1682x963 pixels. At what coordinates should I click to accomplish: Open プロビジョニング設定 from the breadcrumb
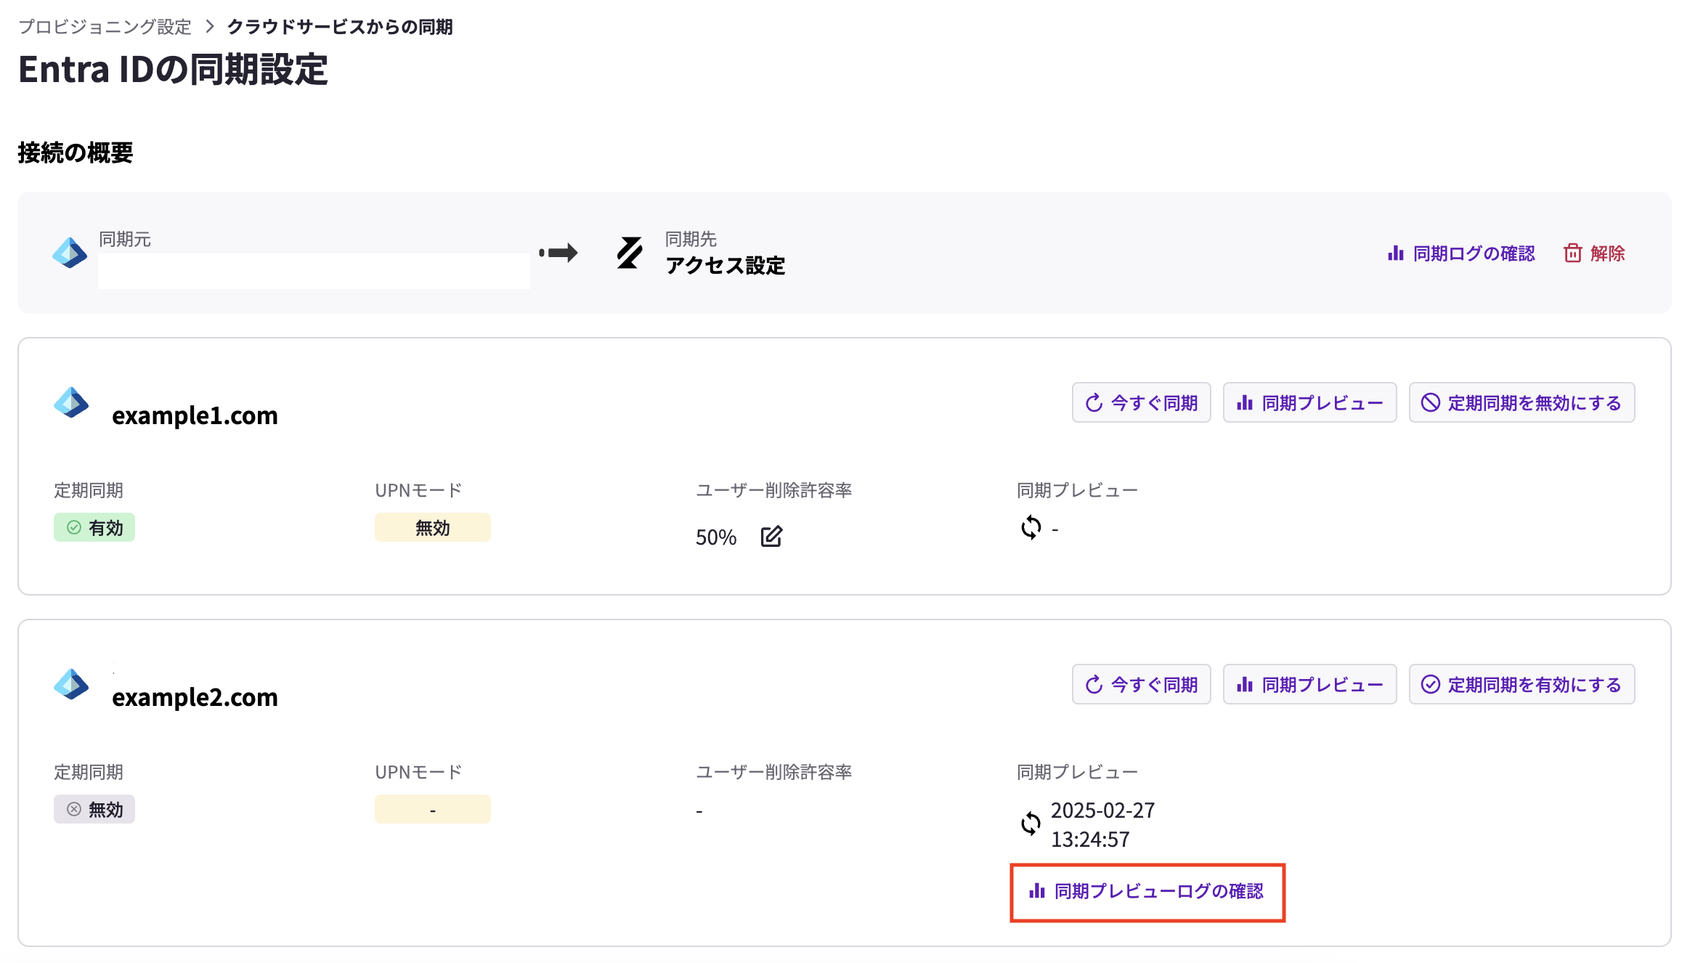coord(105,26)
